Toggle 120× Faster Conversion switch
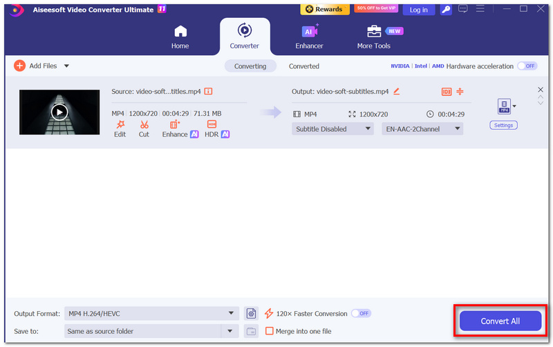 361,313
